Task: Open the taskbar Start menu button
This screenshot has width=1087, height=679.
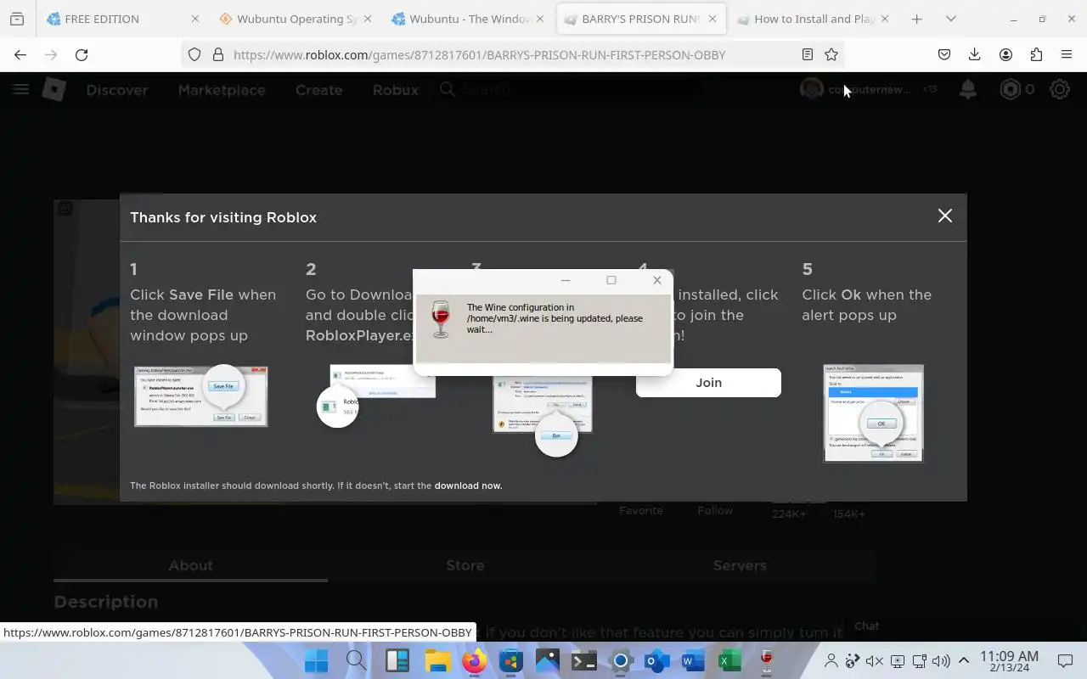Action: coord(317,660)
